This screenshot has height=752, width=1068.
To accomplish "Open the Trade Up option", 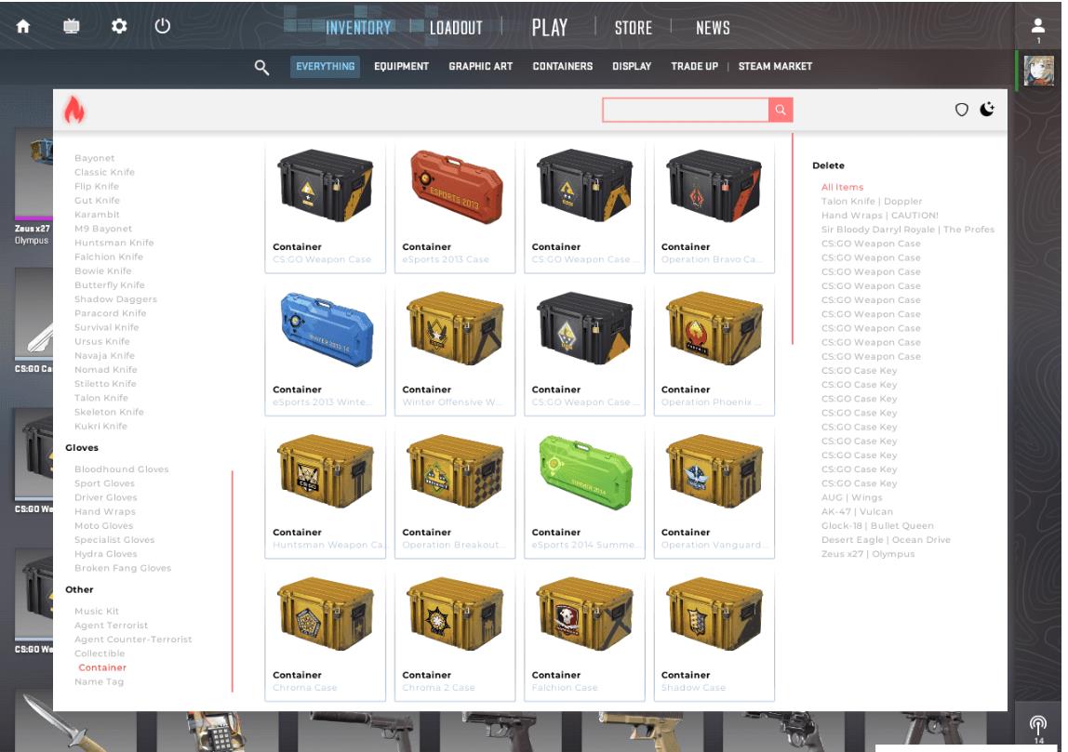I will click(694, 66).
